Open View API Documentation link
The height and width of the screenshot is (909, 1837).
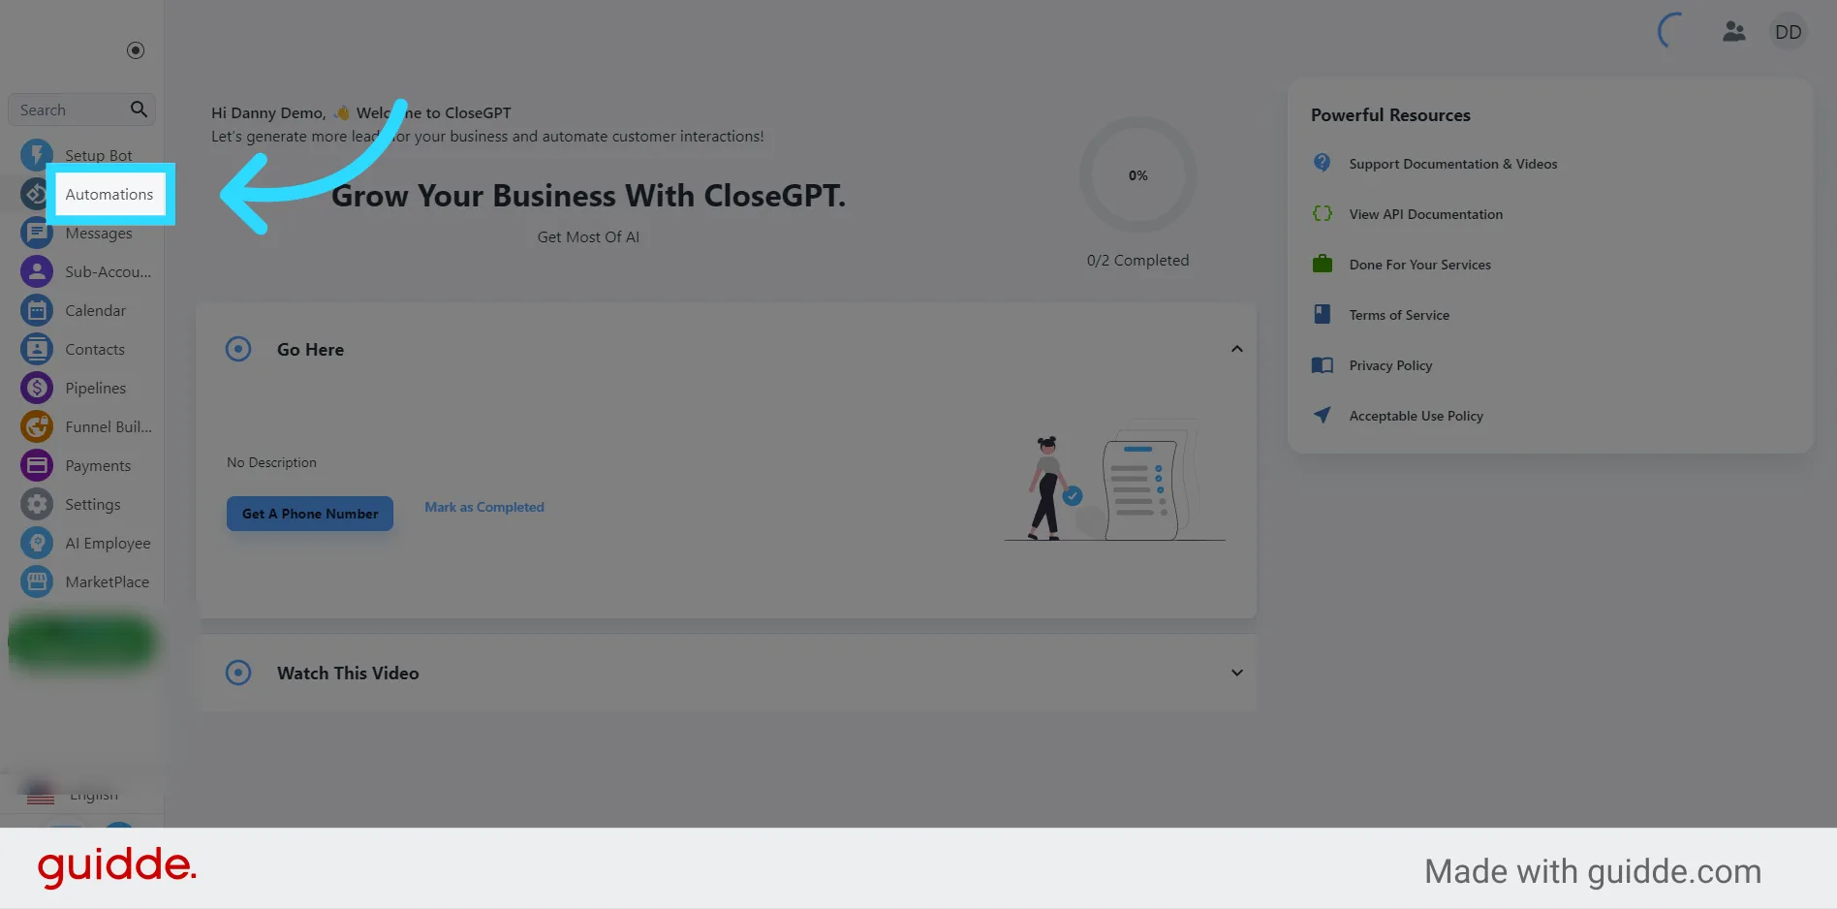tap(1426, 214)
